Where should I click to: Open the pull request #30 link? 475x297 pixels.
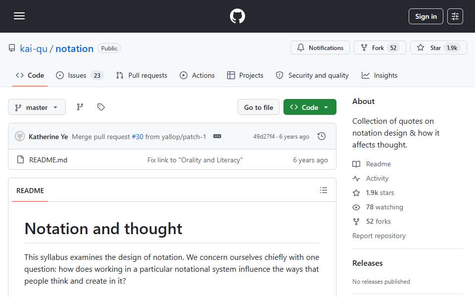click(138, 137)
